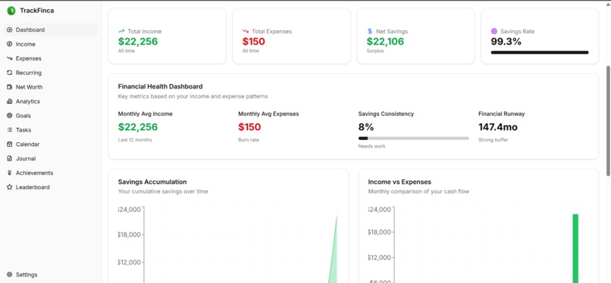This screenshot has width=611, height=283.
Task: Click the TrackFinca app name
Action: pyautogui.click(x=37, y=11)
